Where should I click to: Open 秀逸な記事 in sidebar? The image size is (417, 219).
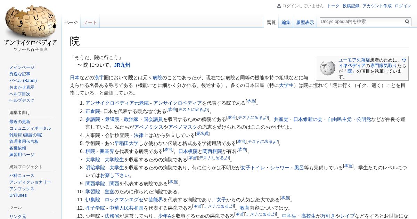click(x=20, y=74)
